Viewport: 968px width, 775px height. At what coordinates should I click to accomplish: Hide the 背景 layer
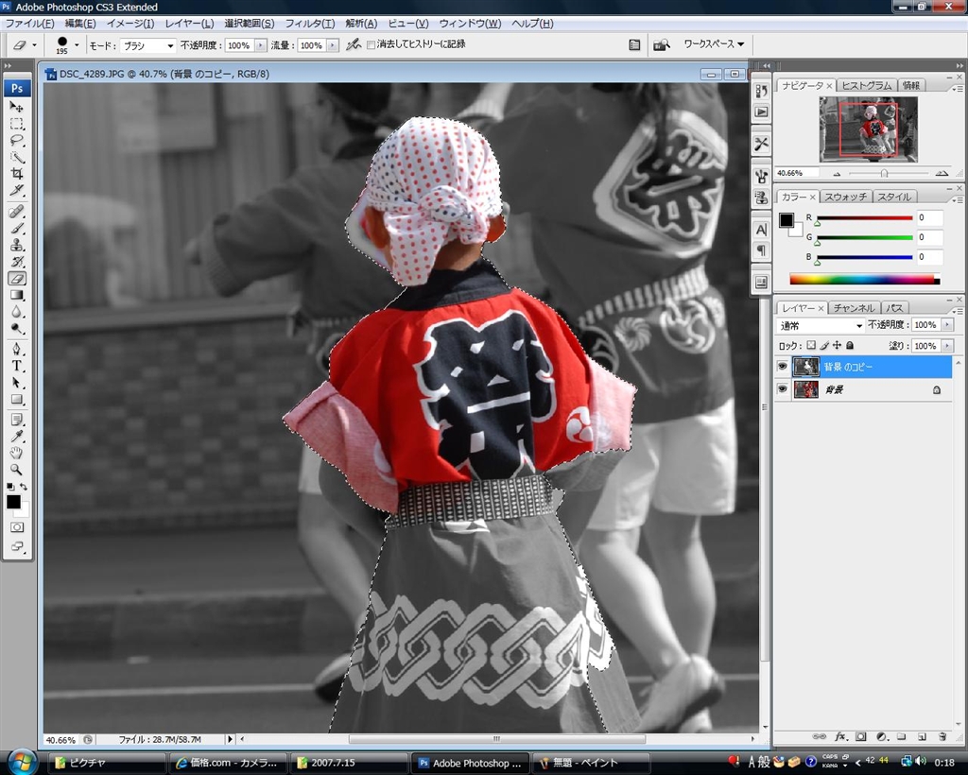(782, 389)
